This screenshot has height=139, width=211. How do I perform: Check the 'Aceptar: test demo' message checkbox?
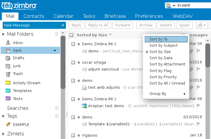pos(73,99)
